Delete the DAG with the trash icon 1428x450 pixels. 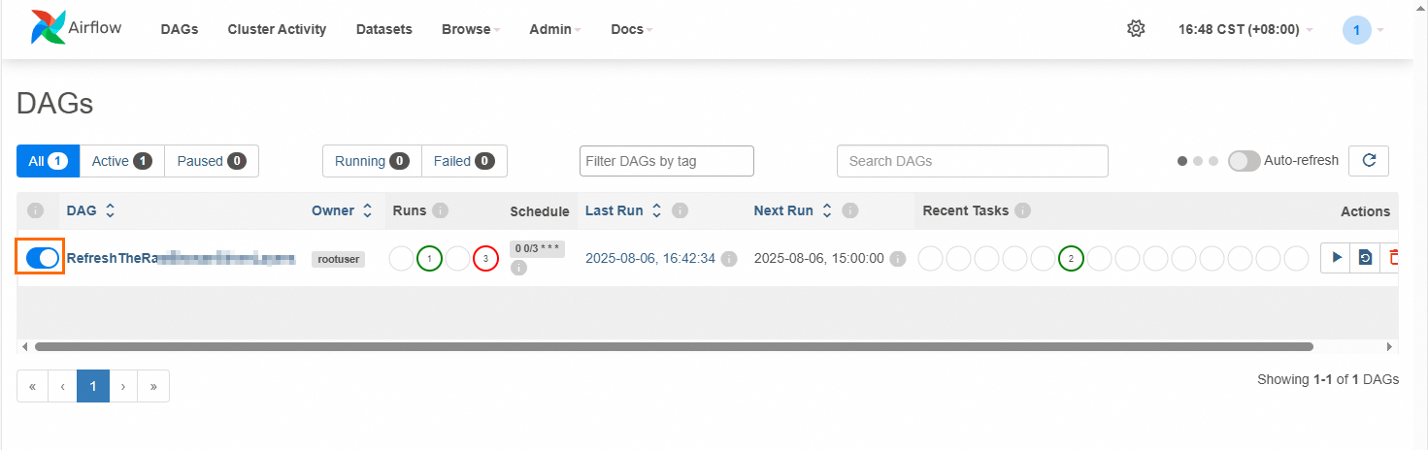(x=1393, y=258)
